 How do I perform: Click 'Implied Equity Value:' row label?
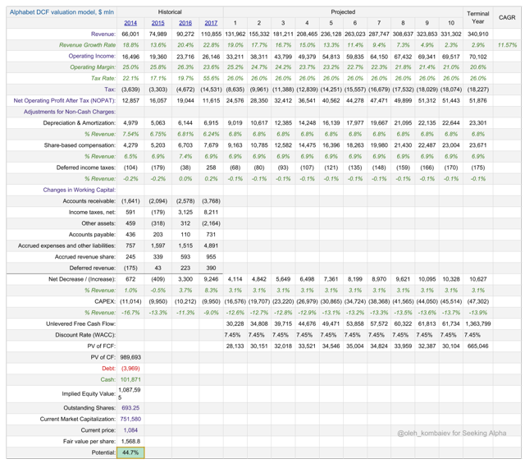(x=89, y=393)
